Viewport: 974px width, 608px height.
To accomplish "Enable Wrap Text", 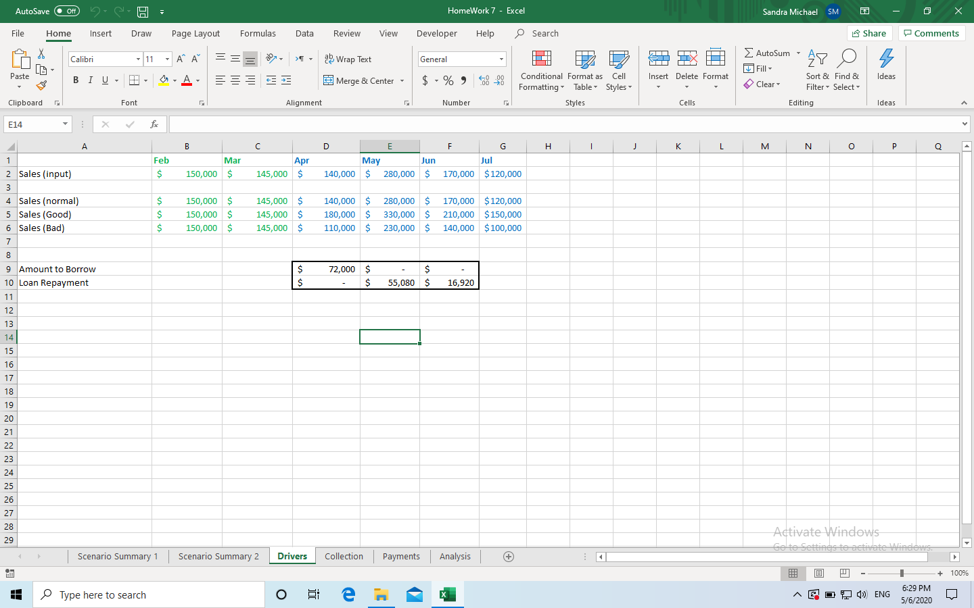I will point(348,59).
